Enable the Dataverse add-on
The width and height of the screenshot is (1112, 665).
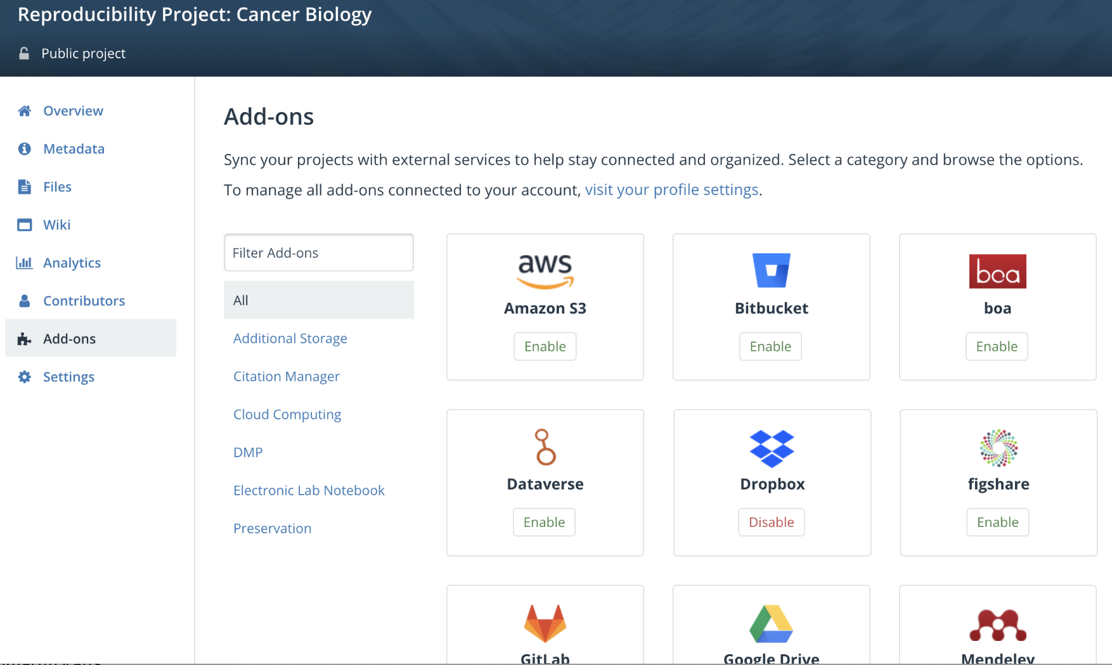pyautogui.click(x=544, y=522)
